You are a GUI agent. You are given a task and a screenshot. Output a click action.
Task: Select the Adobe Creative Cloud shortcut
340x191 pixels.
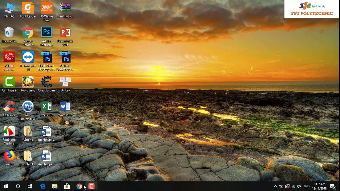point(9,62)
